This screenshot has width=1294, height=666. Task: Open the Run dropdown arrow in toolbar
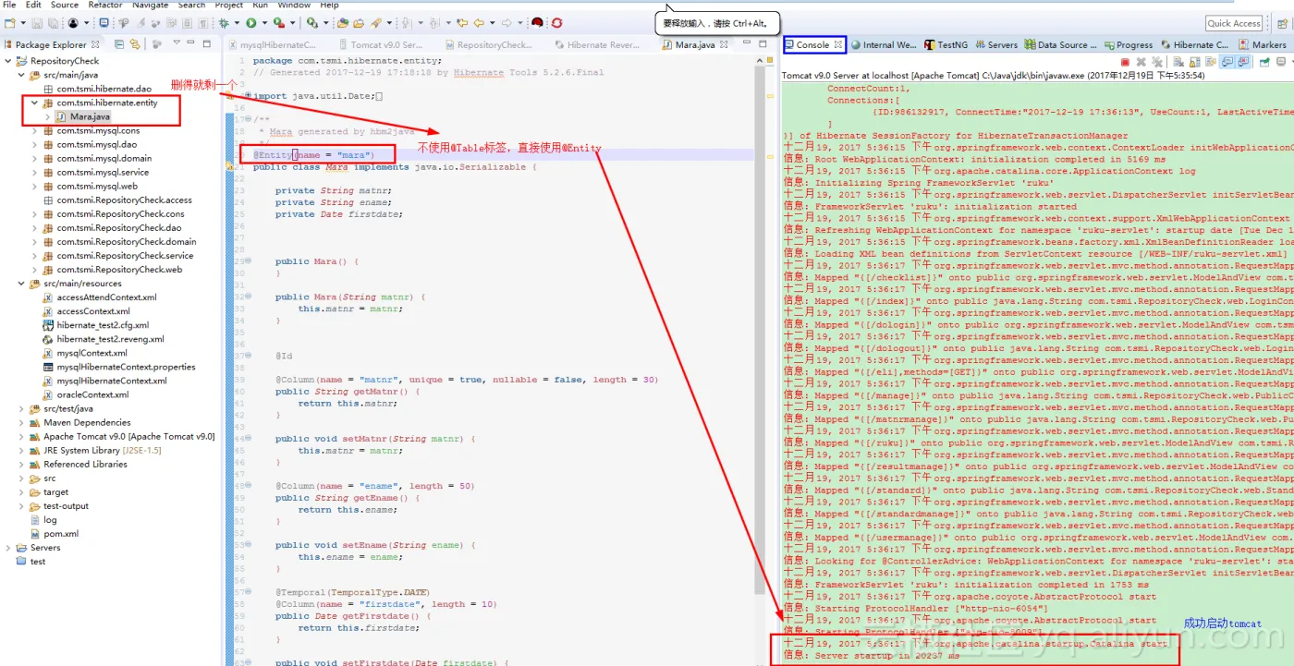coord(264,22)
